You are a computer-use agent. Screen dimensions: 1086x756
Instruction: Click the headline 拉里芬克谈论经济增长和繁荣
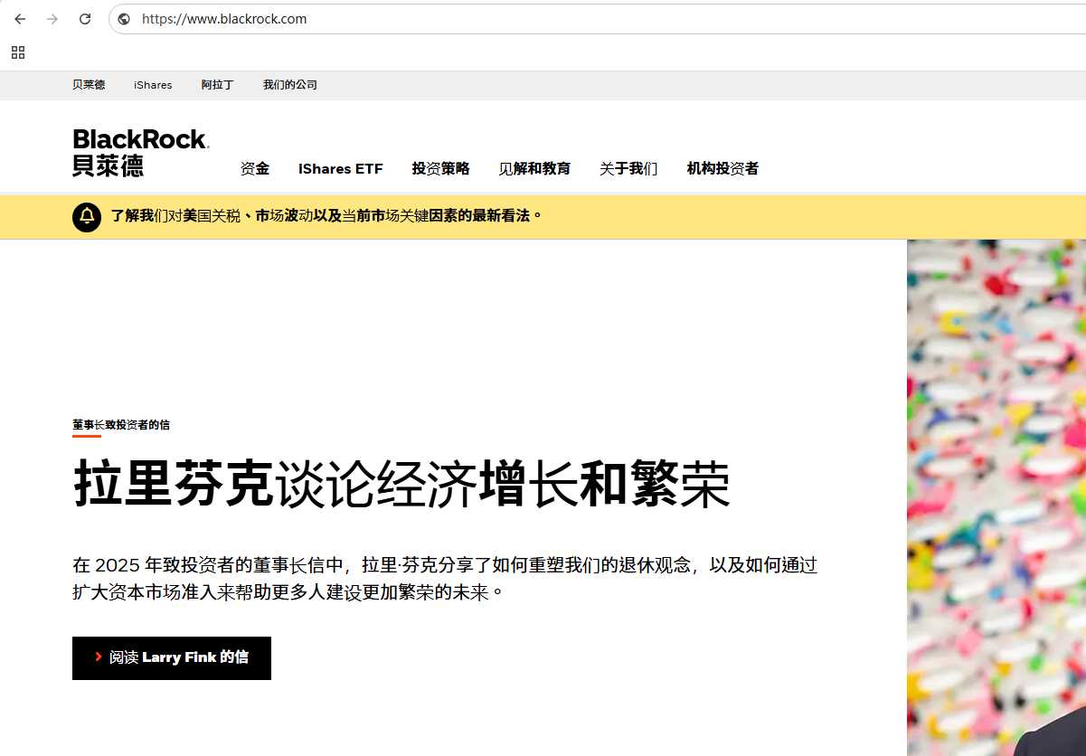401,485
